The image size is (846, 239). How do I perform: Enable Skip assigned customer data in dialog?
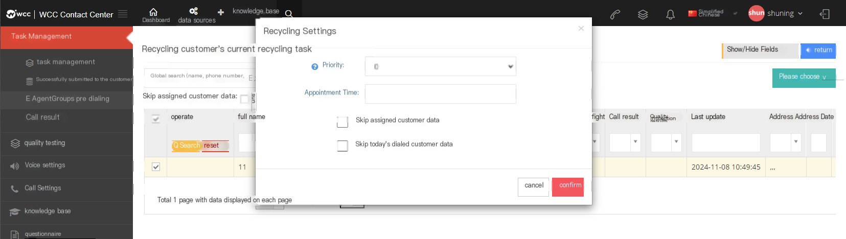click(342, 122)
